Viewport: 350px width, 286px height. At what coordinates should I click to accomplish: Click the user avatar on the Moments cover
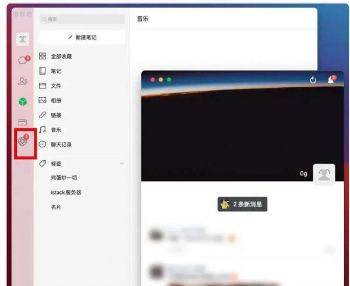point(324,174)
